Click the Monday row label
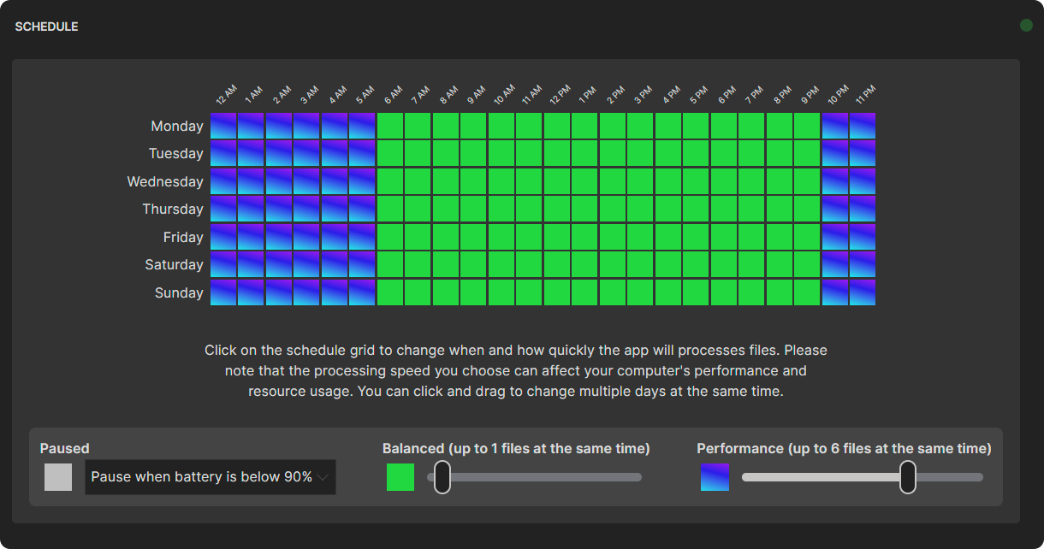This screenshot has width=1044, height=549. [x=177, y=126]
